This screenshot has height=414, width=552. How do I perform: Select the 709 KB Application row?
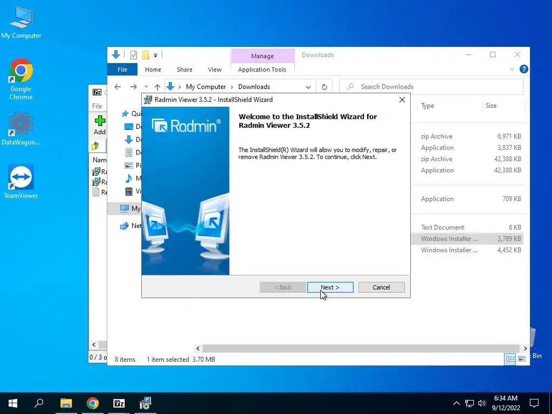(467, 199)
